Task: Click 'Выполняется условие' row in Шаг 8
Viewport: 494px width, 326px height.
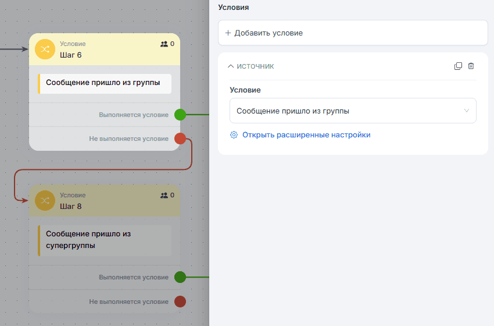Action: click(105, 277)
